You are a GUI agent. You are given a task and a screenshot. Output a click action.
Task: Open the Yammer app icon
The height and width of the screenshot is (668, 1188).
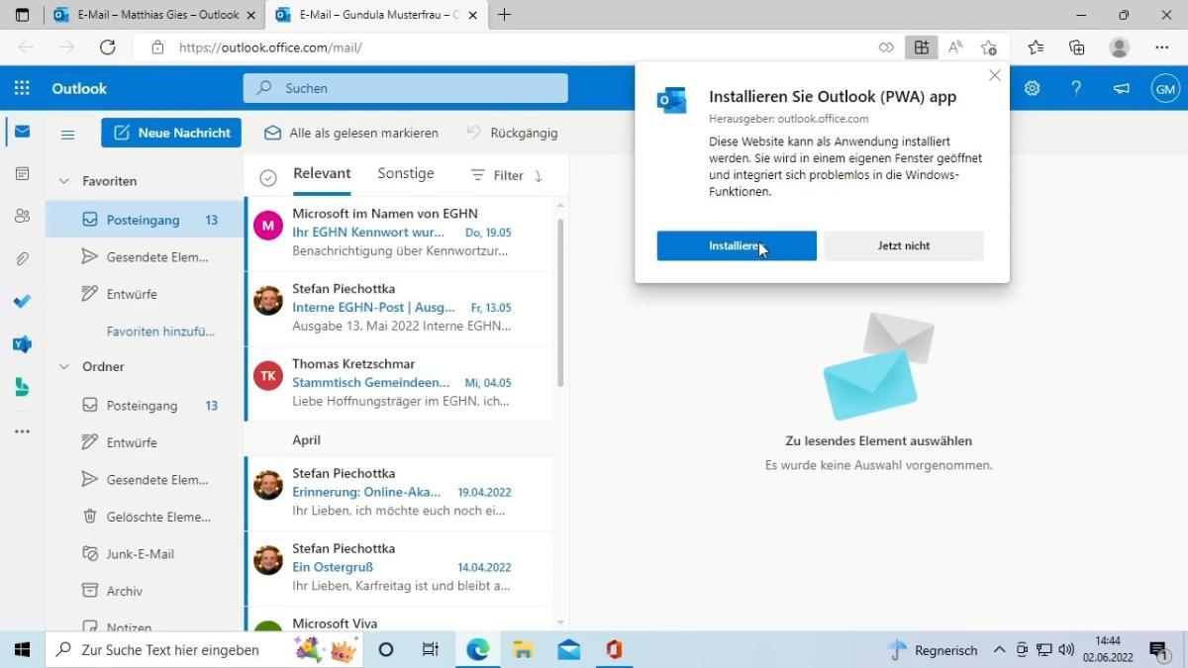(22, 344)
